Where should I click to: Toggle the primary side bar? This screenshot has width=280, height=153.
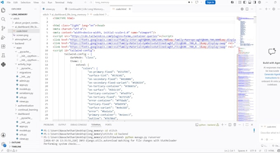pyautogui.click(x=245, y=2)
